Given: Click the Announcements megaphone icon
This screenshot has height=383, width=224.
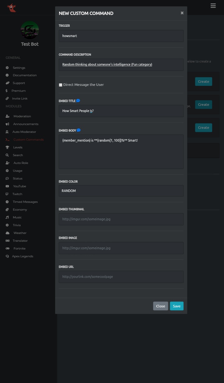Looking at the screenshot, I should [7, 124].
